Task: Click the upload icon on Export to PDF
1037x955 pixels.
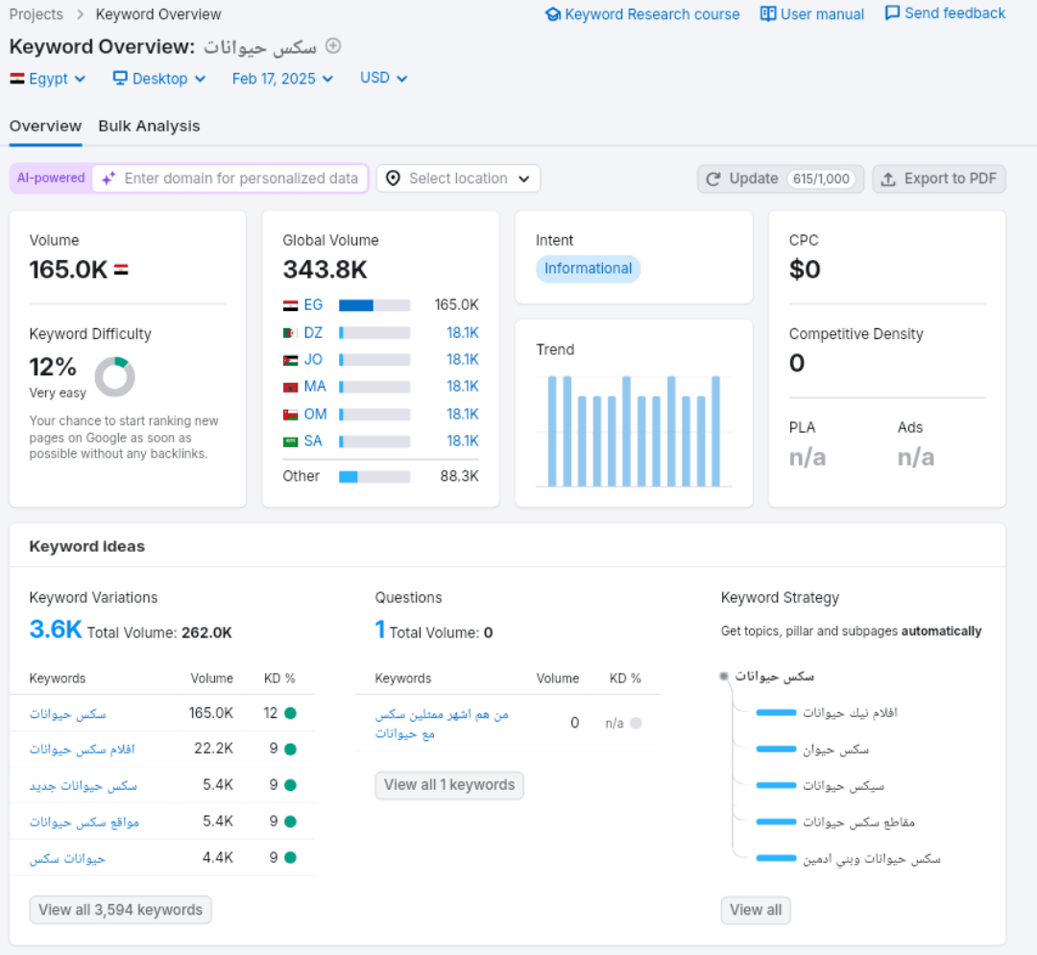Action: (888, 179)
